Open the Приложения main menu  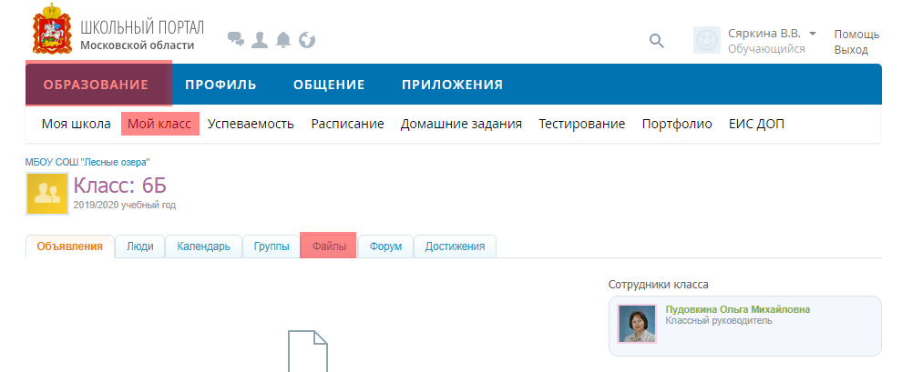(452, 85)
